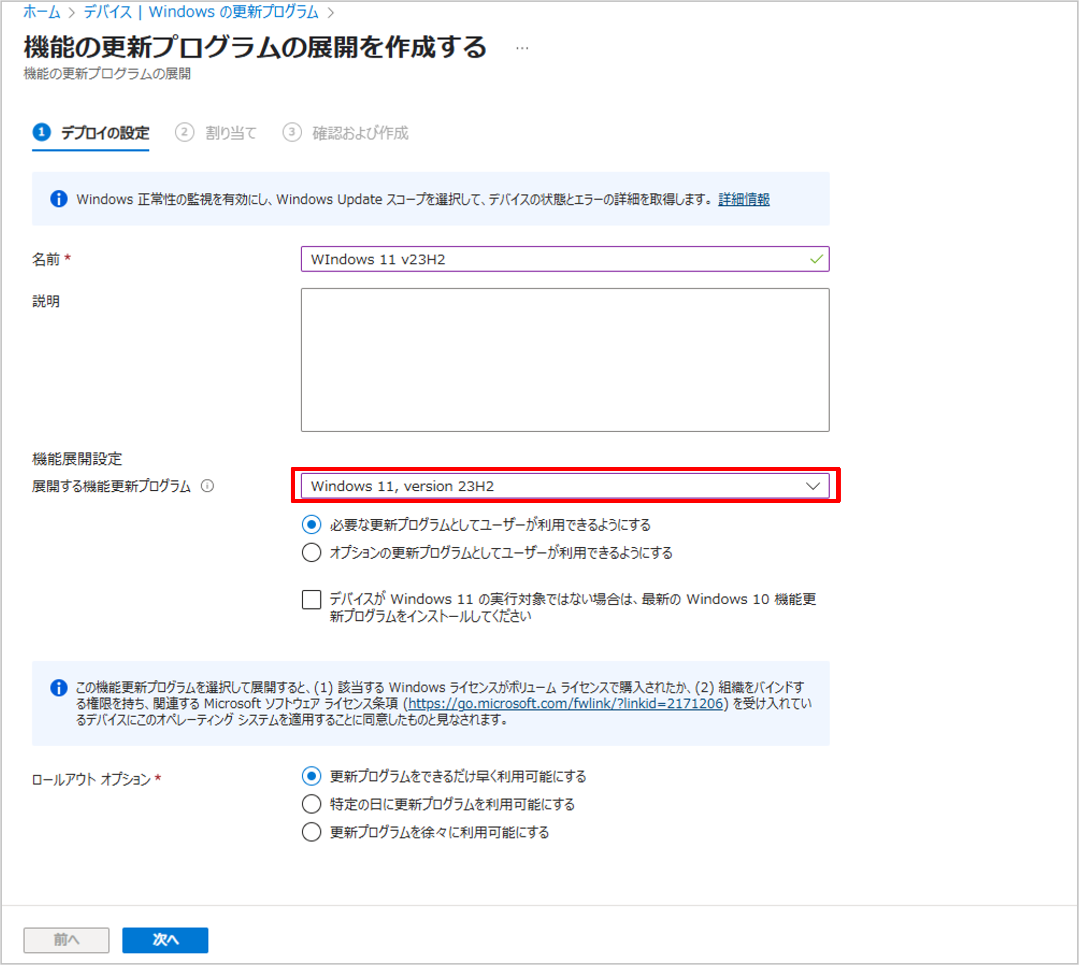Click info icon in Windows 正常性 banner
1079x965 pixels.
[x=59, y=199]
